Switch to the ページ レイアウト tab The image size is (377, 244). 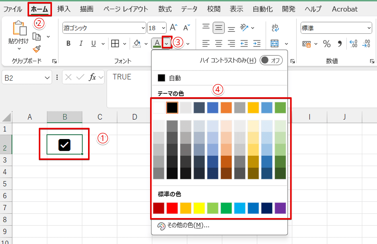coord(126,9)
